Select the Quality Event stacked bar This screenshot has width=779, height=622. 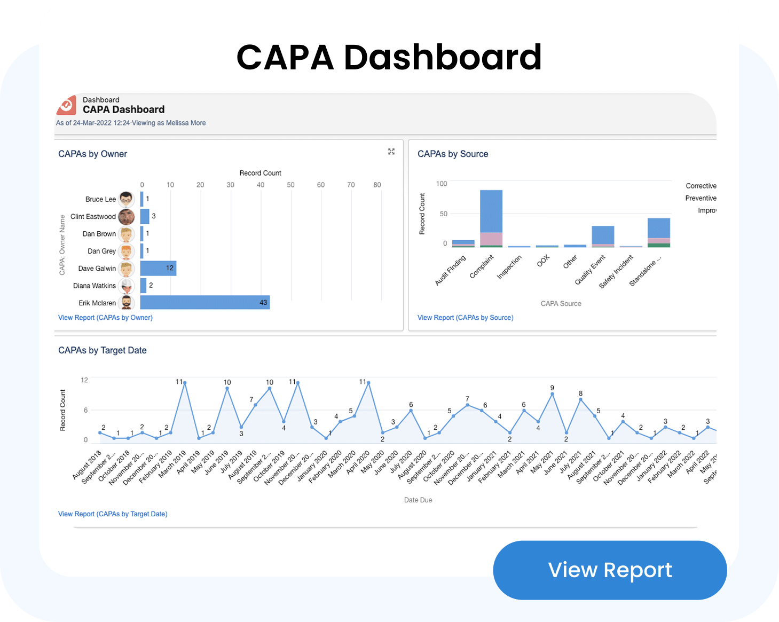point(603,236)
